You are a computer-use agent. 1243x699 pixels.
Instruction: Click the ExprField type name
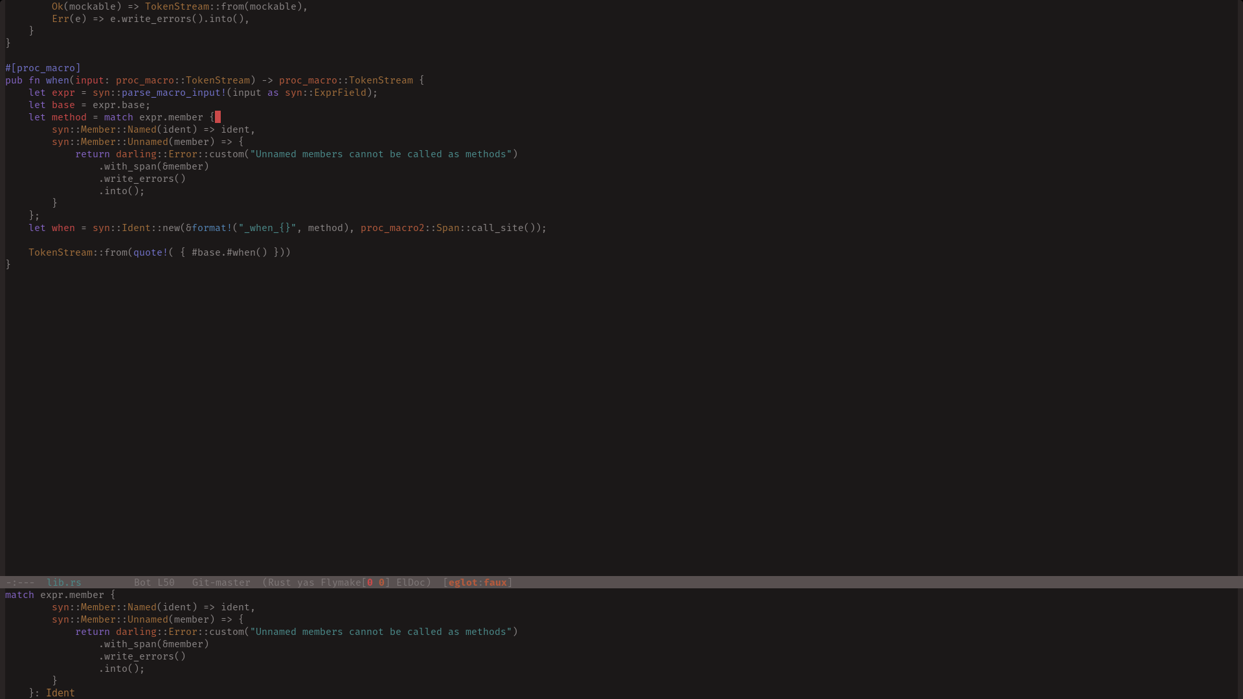pyautogui.click(x=340, y=93)
